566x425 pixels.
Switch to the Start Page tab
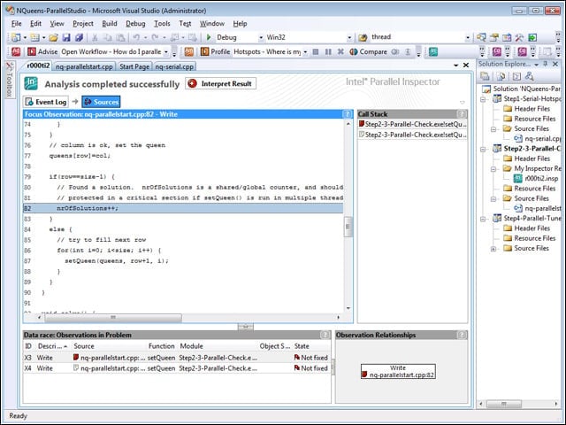tap(134, 66)
